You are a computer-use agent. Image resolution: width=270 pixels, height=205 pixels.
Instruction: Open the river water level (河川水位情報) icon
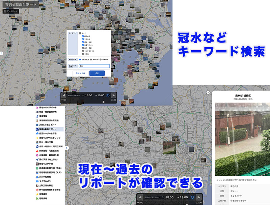(x=37, y=177)
